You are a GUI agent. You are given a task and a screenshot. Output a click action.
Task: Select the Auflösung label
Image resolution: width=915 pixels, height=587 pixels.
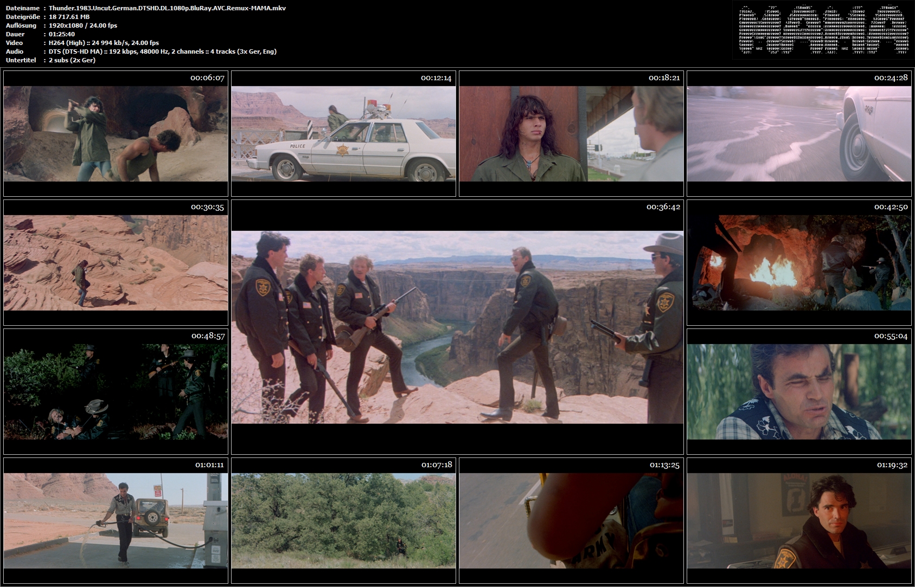point(21,25)
